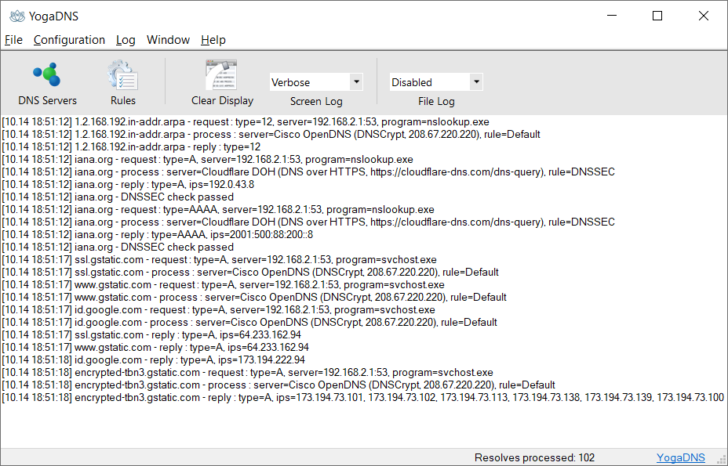Click the Resolves processed counter in status bar
The width and height of the screenshot is (728, 466).
(x=534, y=457)
